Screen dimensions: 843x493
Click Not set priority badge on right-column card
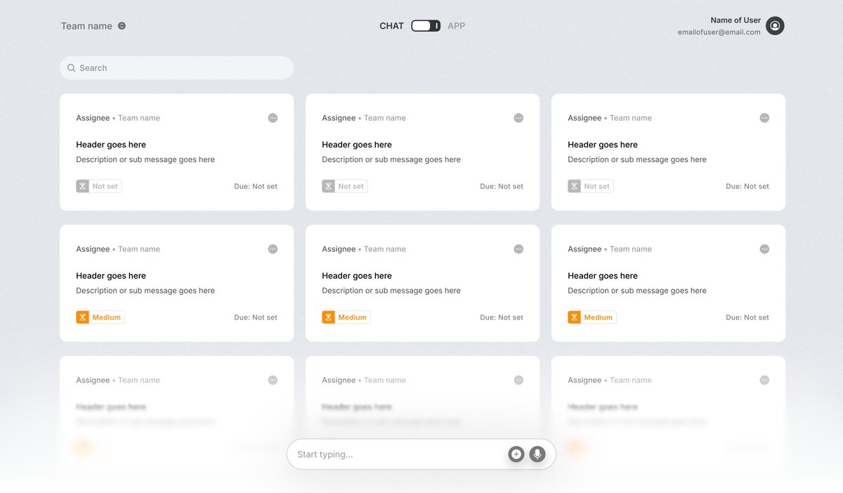[591, 186]
